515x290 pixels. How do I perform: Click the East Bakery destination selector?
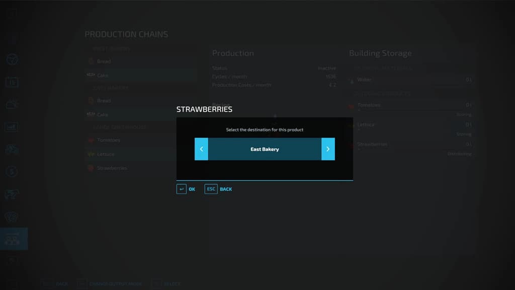265,149
